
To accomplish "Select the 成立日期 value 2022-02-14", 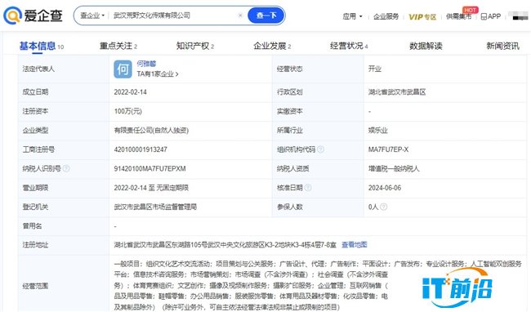I will pyautogui.click(x=131, y=92).
